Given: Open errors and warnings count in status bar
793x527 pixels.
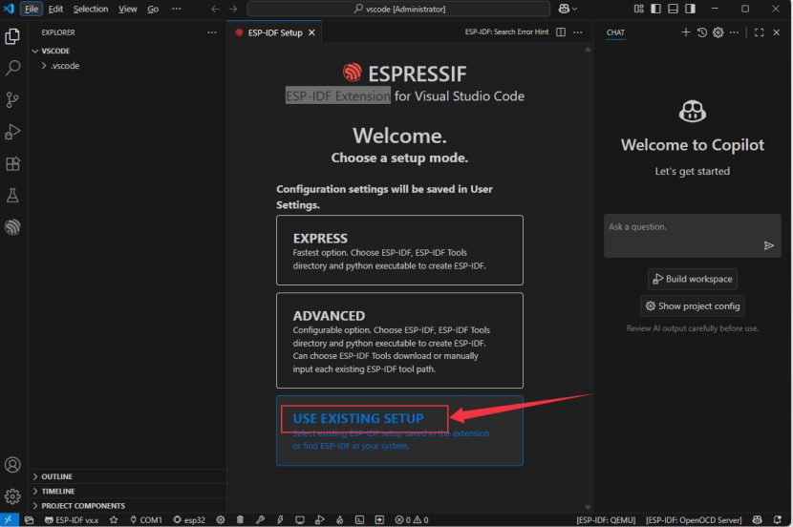Looking at the screenshot, I should [x=412, y=519].
